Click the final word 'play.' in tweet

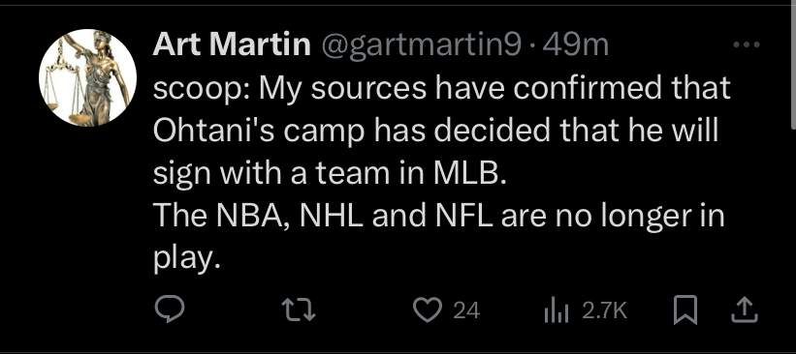[187, 259]
